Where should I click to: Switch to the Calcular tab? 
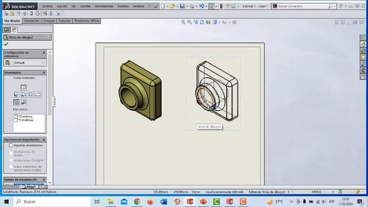pos(64,21)
